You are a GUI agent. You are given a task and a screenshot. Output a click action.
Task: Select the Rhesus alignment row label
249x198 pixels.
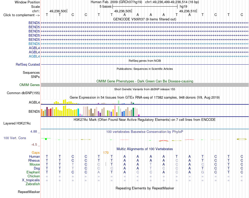(34, 160)
